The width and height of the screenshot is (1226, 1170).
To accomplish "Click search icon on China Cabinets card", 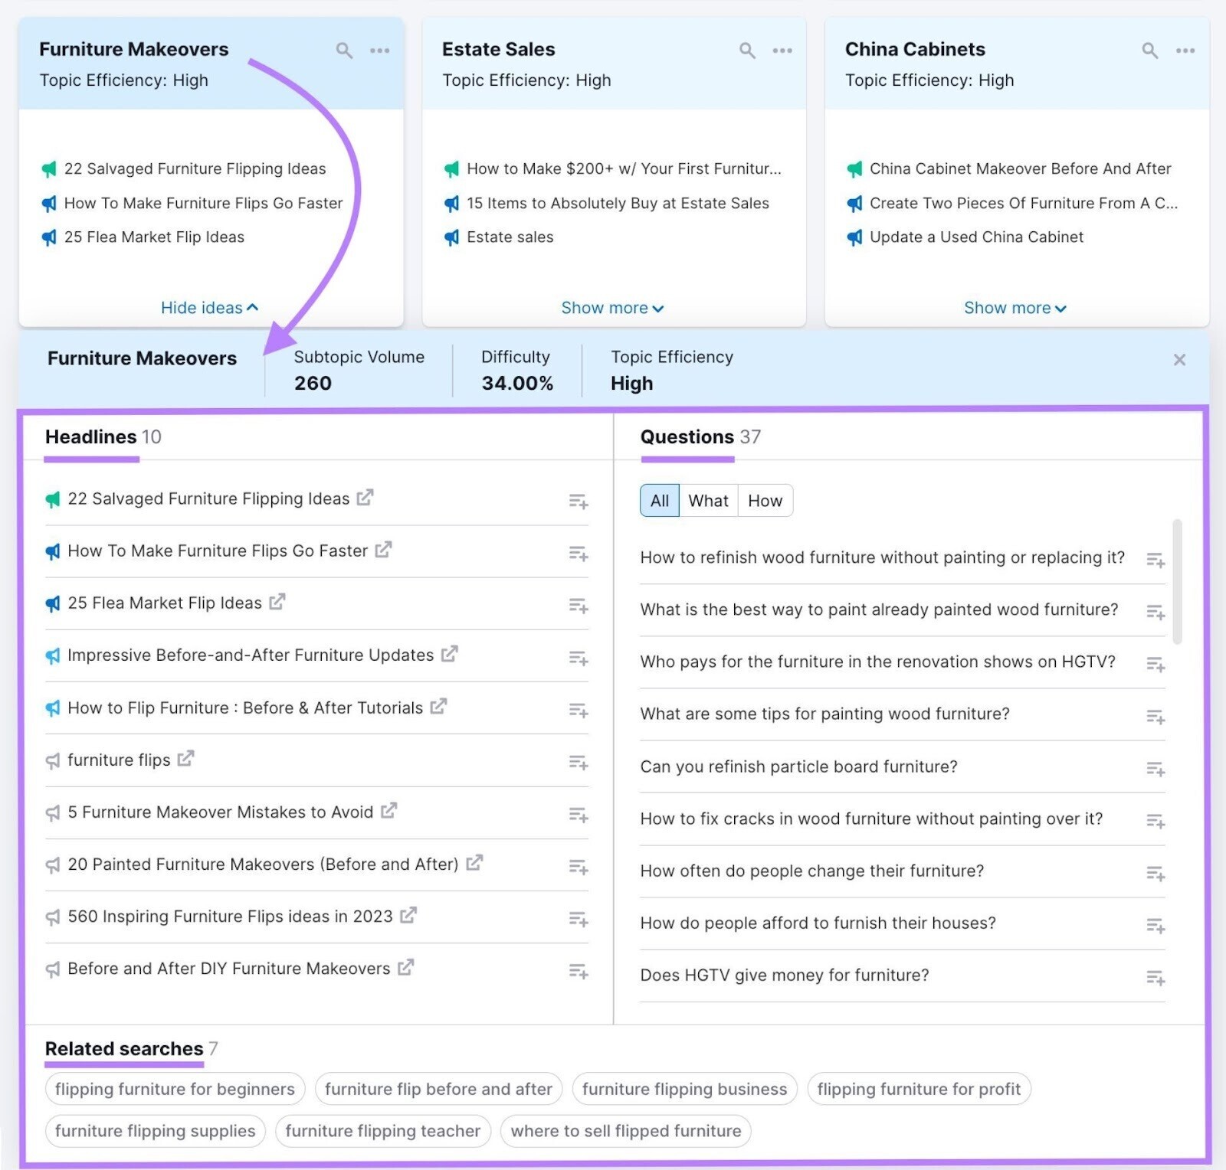I will point(1149,51).
